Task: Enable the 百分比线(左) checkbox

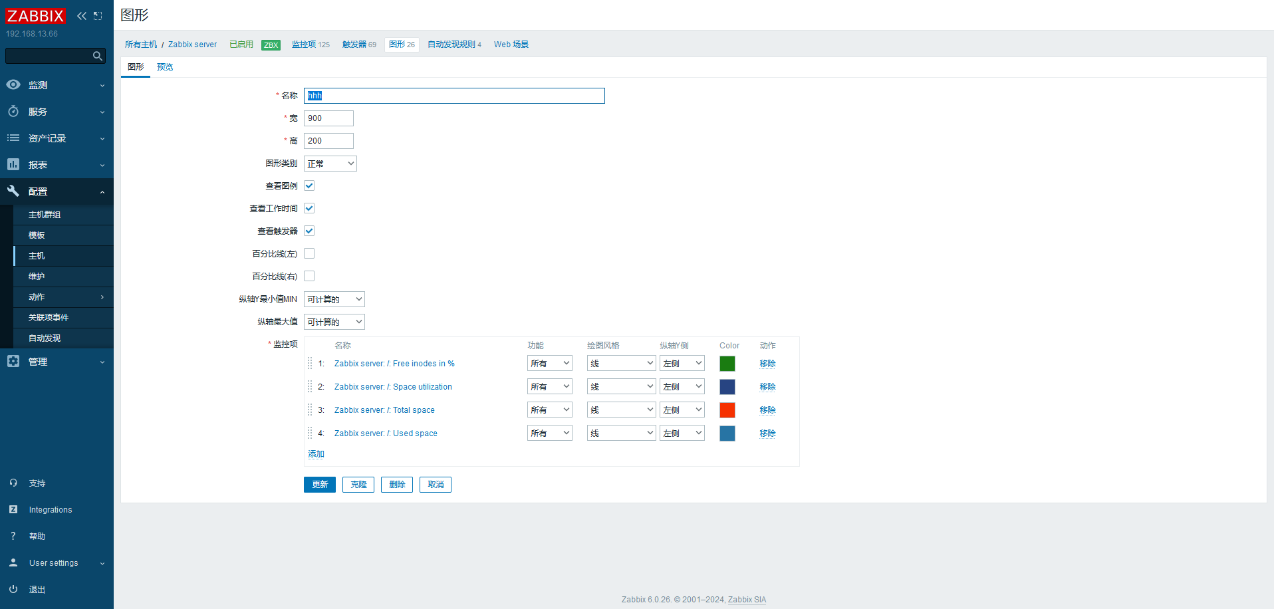Action: pyautogui.click(x=309, y=254)
